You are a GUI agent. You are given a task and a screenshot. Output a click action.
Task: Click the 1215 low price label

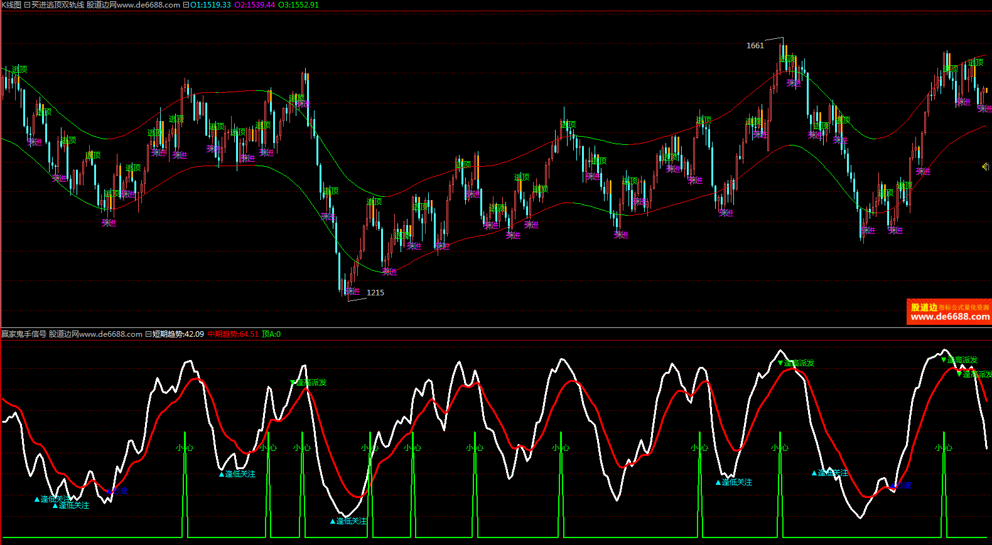click(375, 293)
